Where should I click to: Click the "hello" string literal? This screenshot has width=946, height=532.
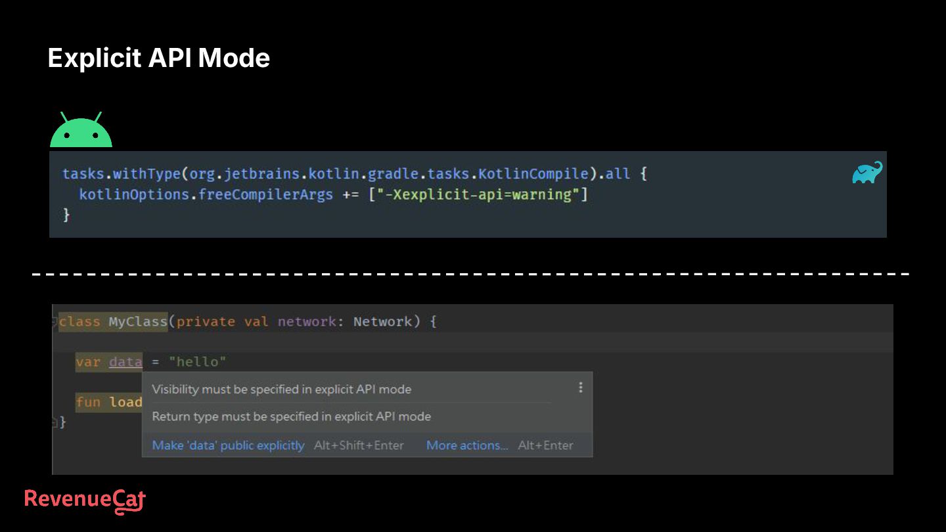[197, 362]
